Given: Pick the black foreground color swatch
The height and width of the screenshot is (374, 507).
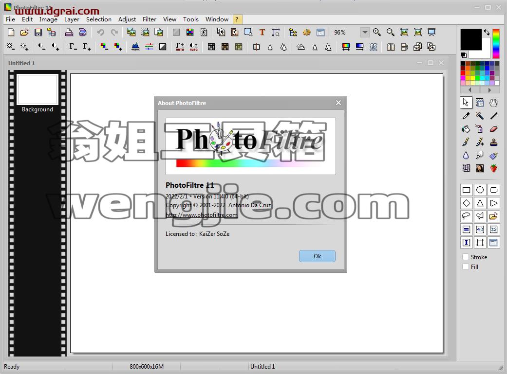Looking at the screenshot, I should point(471,39).
